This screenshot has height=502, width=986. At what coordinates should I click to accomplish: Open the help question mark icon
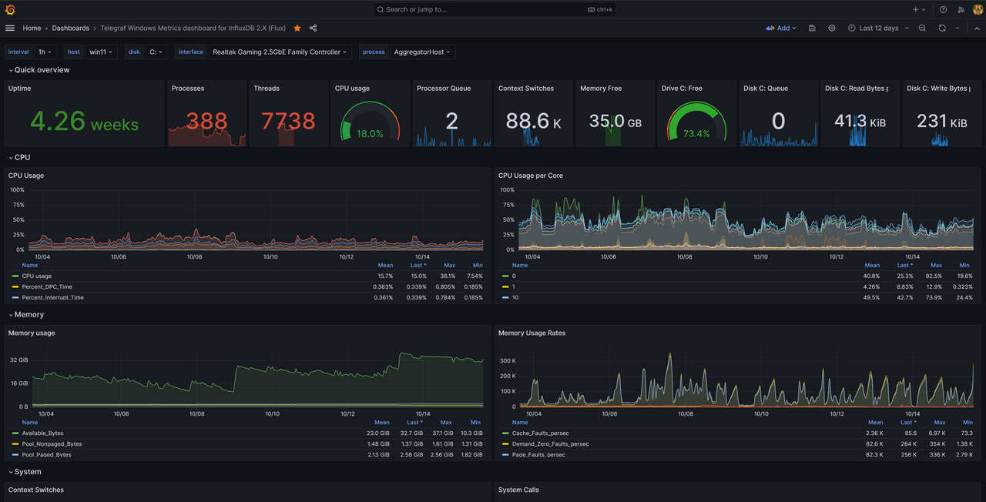(x=943, y=9)
